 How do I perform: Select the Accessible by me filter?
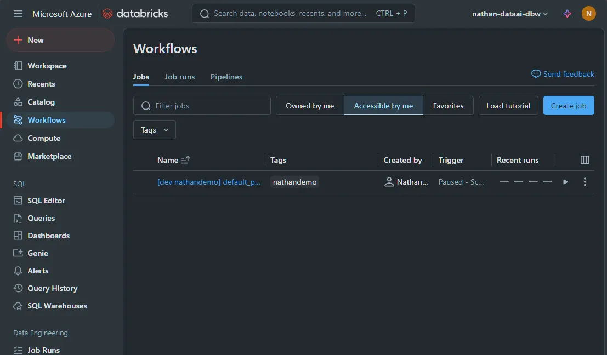point(383,106)
